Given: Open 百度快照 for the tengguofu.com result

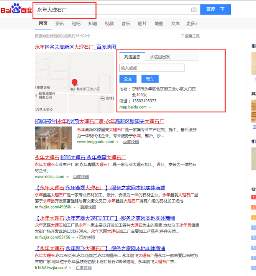Looking at the screenshot, I should [x=131, y=142].
